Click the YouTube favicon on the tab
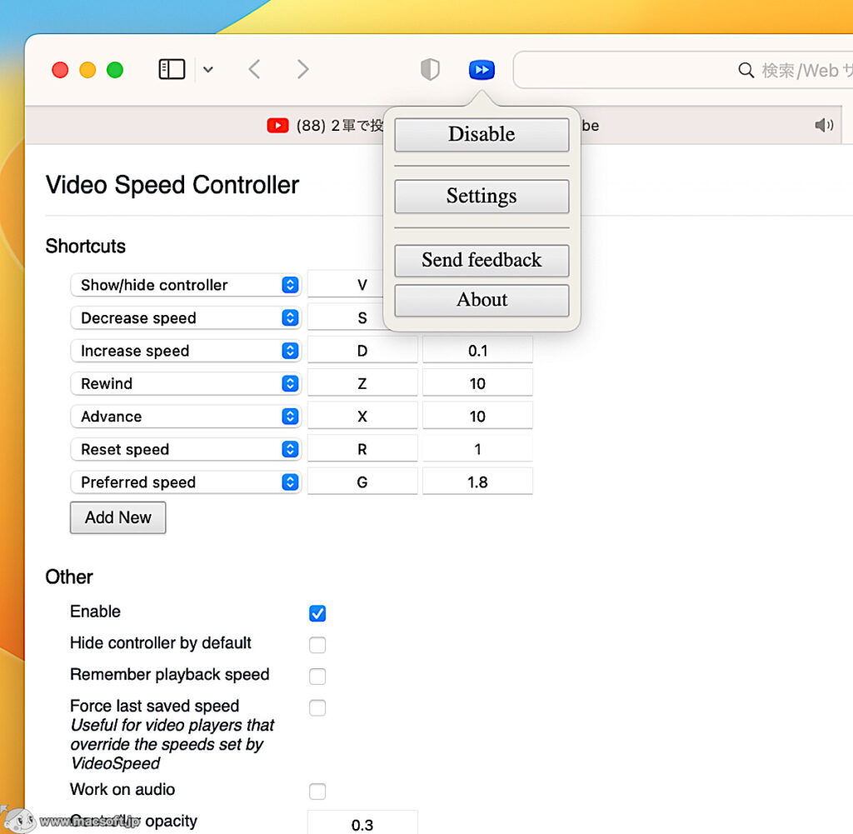 (277, 125)
